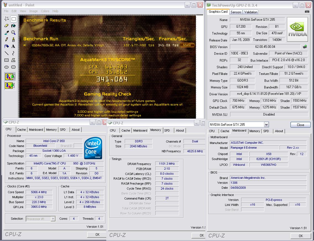Open the View menu in Paint
This screenshot has height=241, width=314.
pyautogui.click(x=23, y=11)
